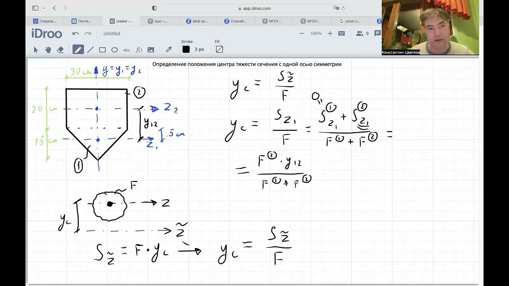The height and width of the screenshot is (286, 509).
Task: Click the Константин Цветков video thumbnail
Action: tap(430, 27)
